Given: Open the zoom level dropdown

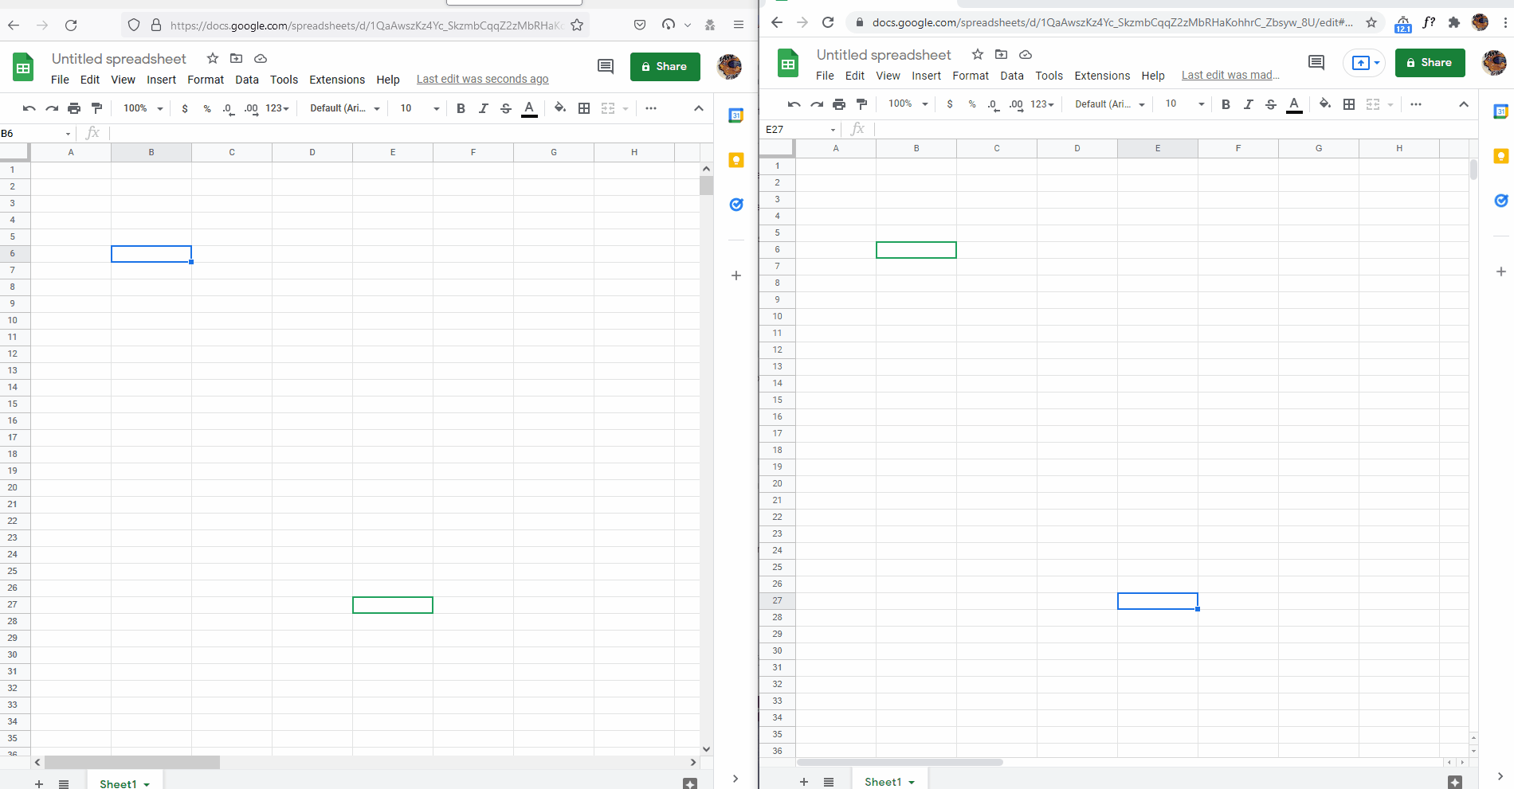Looking at the screenshot, I should (141, 107).
